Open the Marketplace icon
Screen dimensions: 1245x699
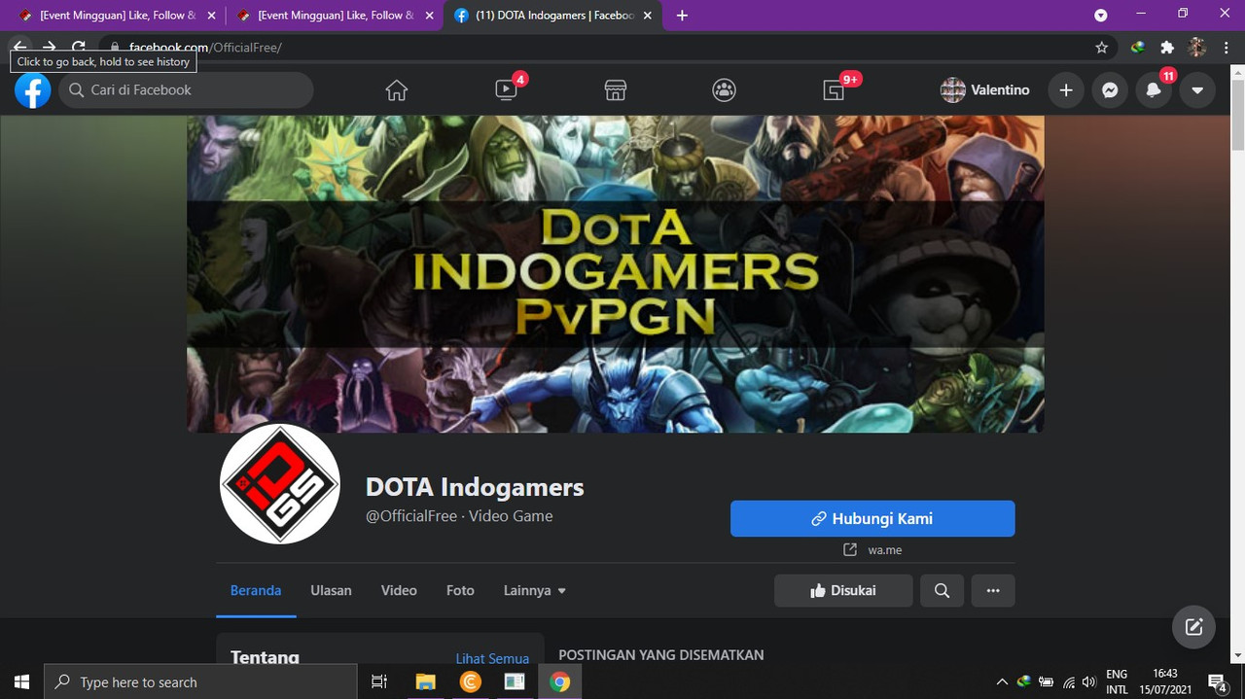pyautogui.click(x=615, y=90)
